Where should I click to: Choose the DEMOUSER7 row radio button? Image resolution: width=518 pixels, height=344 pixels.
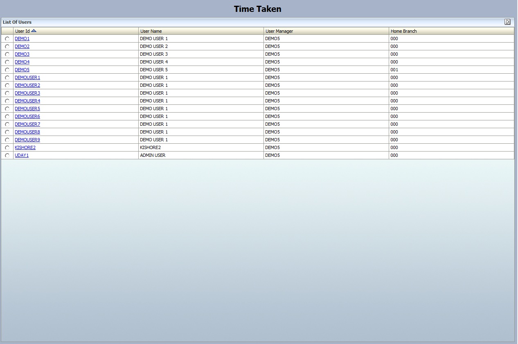[x=7, y=124]
